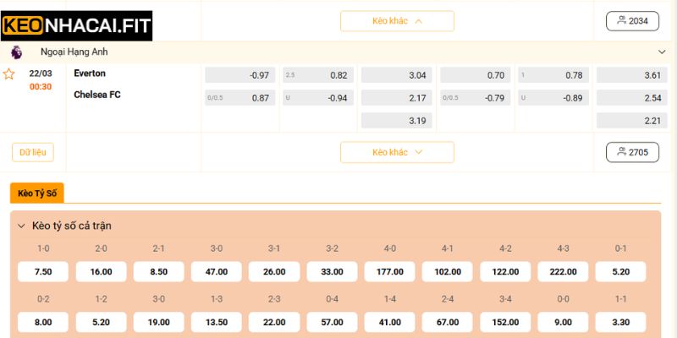Image resolution: width=677 pixels, height=338 pixels.
Task: Open the KEONHACAI.FIT logo
Action: point(76,26)
